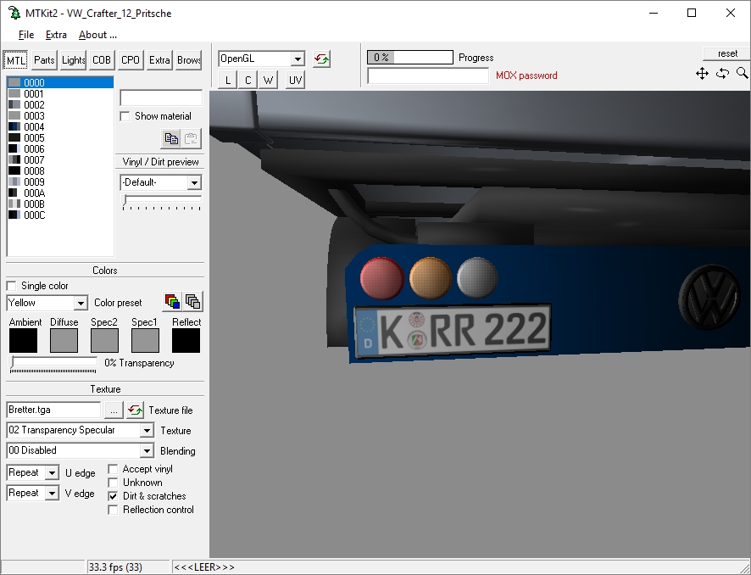Select the zoom magnifier tool icon
Image resolution: width=751 pixels, height=575 pixels.
coord(742,73)
